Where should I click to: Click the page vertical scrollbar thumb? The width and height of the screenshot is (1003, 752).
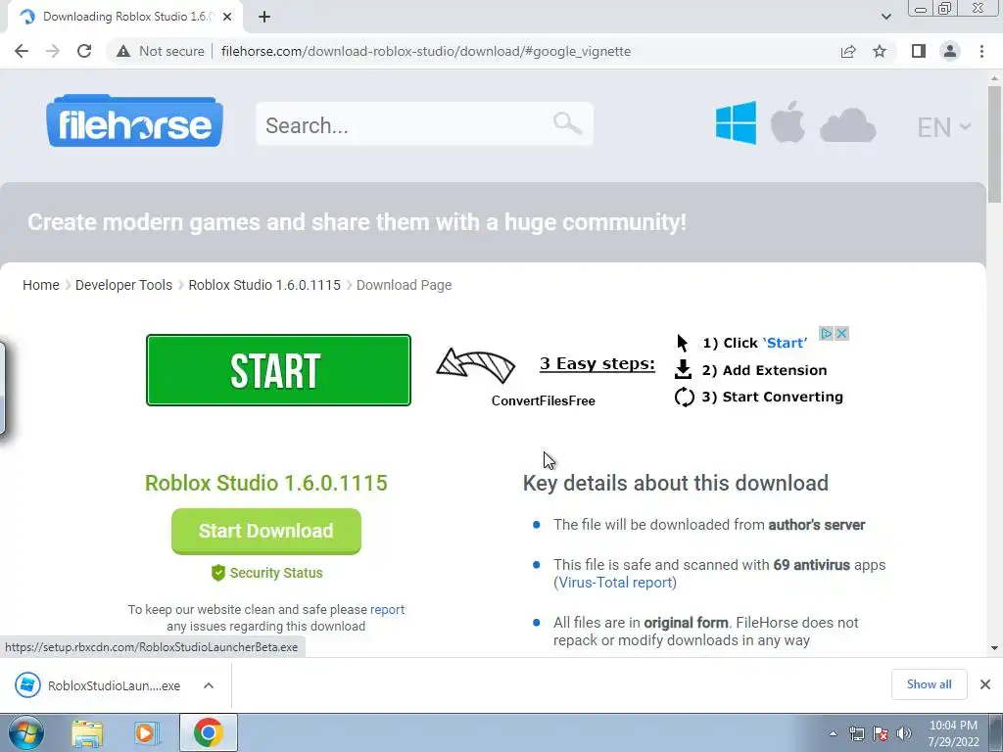click(x=994, y=145)
